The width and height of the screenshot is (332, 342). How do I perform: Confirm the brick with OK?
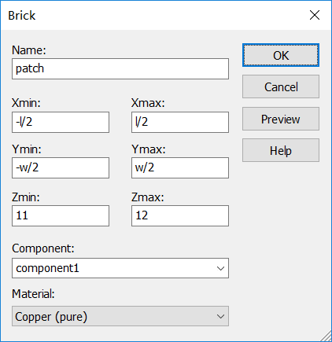(x=281, y=55)
